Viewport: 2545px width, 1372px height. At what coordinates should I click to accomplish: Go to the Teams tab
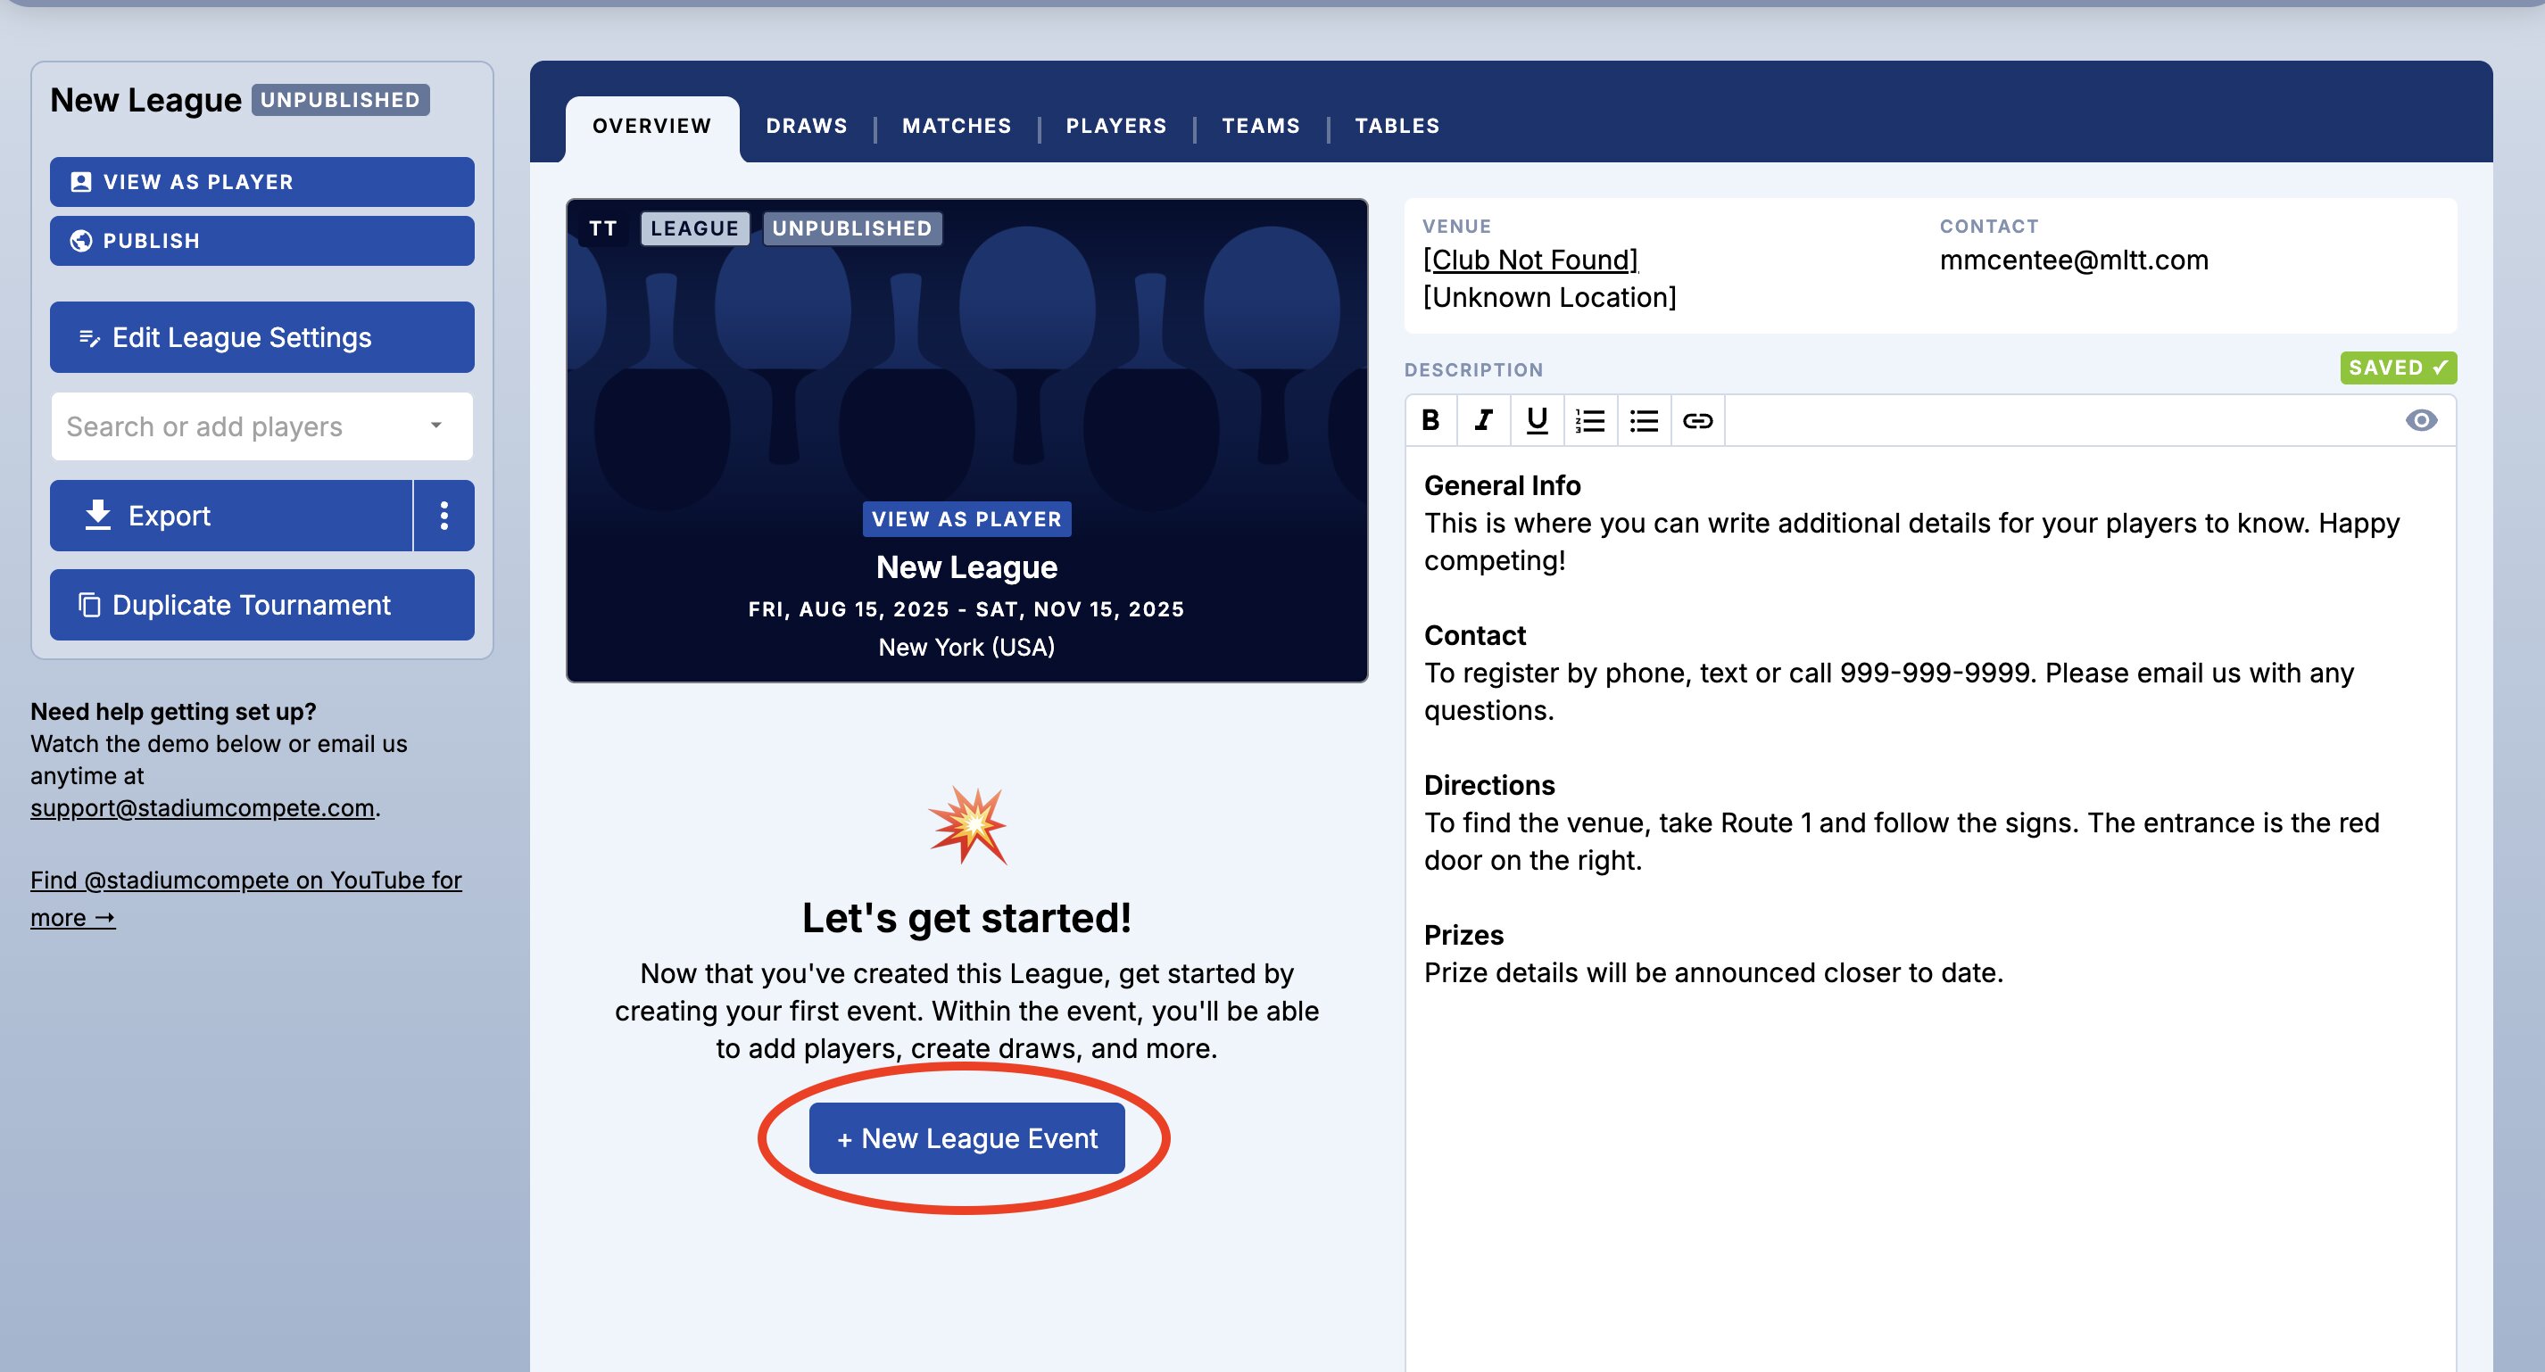(1261, 126)
